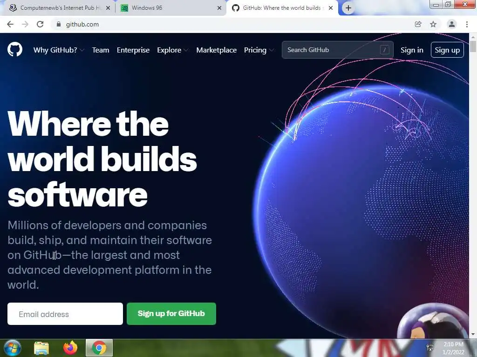The image size is (477, 357).
Task: Open the Enterprise navigation link
Action: 133,50
